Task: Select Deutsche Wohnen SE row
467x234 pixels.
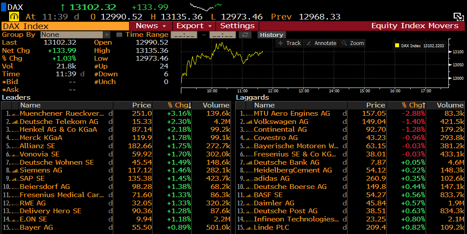Action: (116, 162)
